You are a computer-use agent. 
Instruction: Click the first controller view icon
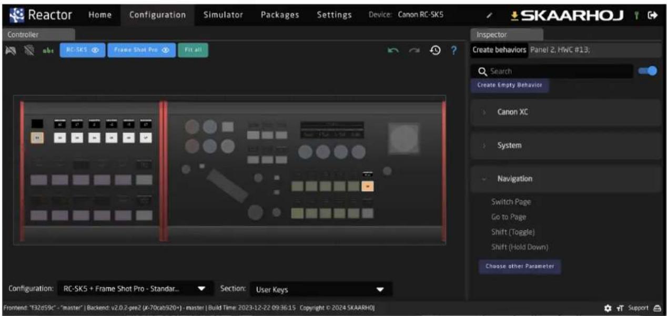coord(11,50)
